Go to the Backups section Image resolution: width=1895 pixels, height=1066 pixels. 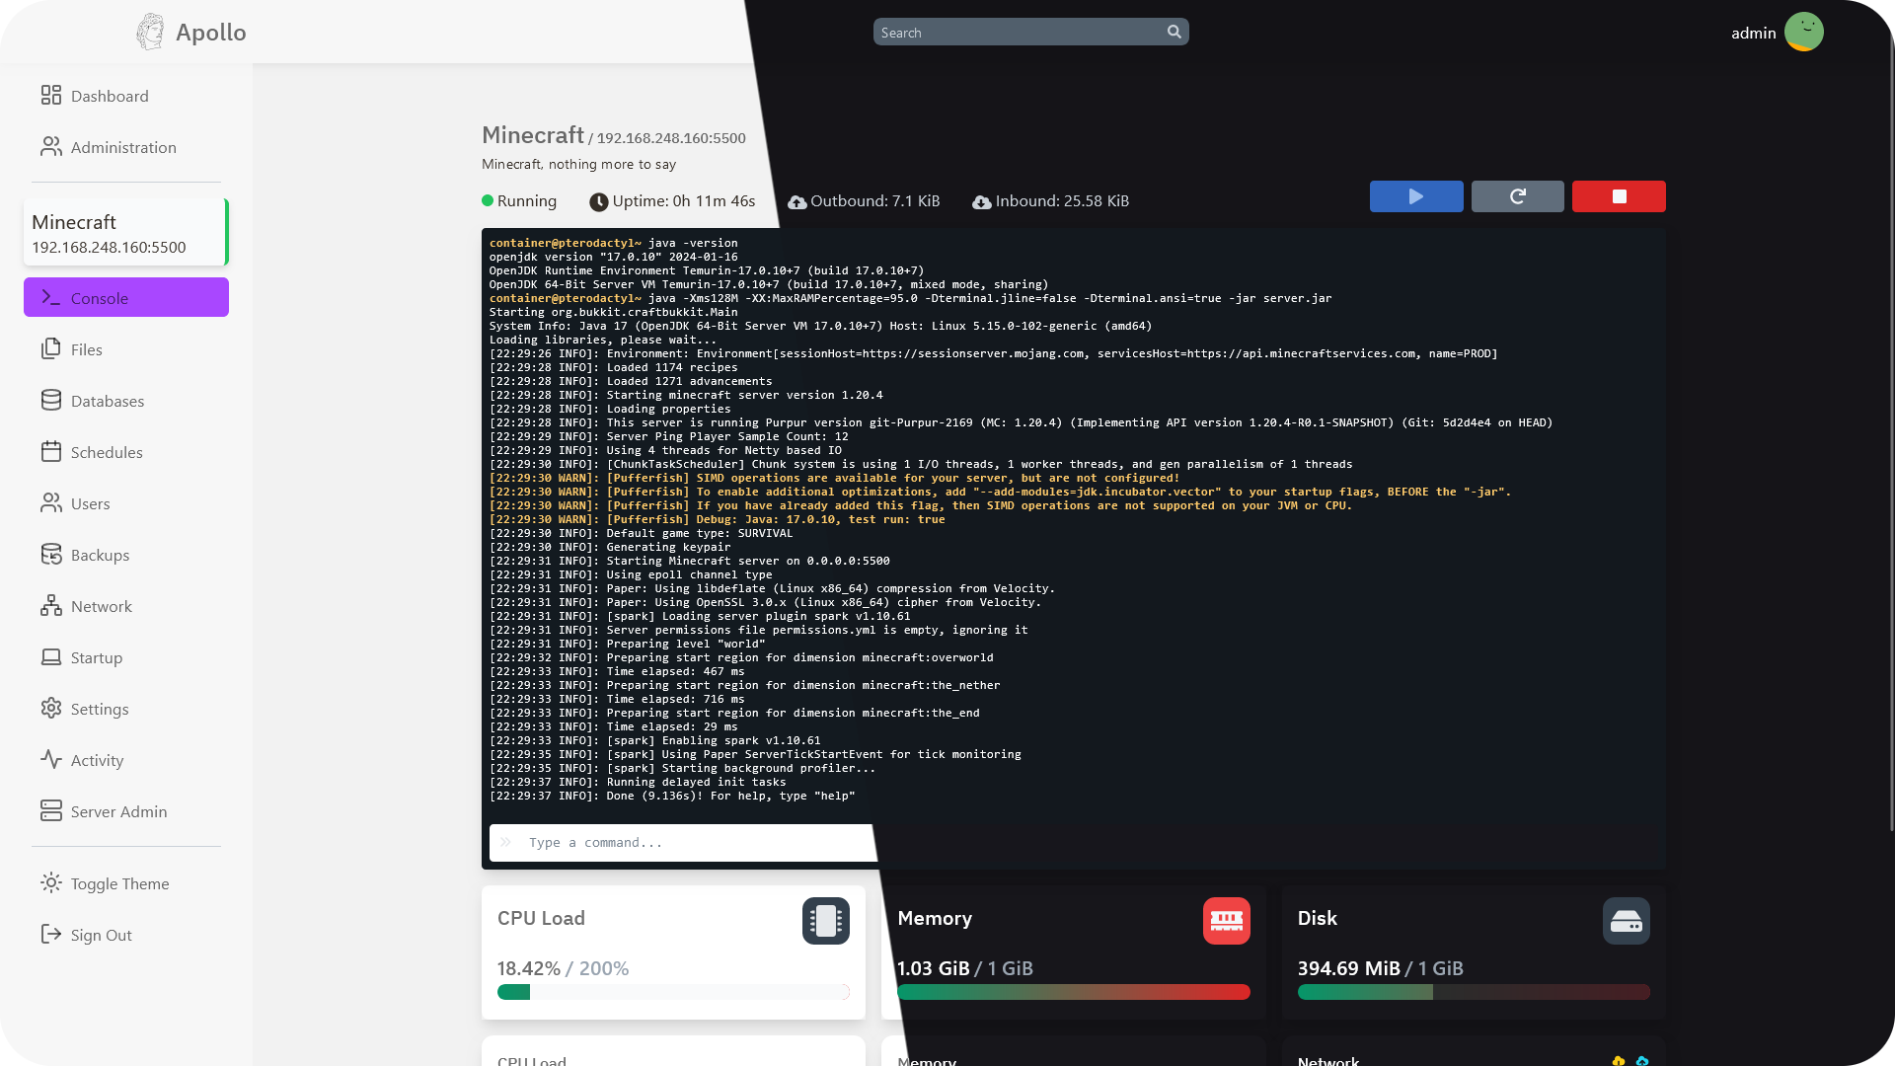pos(100,555)
